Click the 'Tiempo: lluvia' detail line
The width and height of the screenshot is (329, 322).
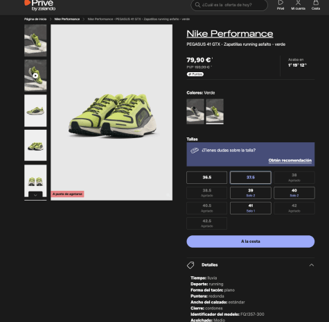point(204,278)
